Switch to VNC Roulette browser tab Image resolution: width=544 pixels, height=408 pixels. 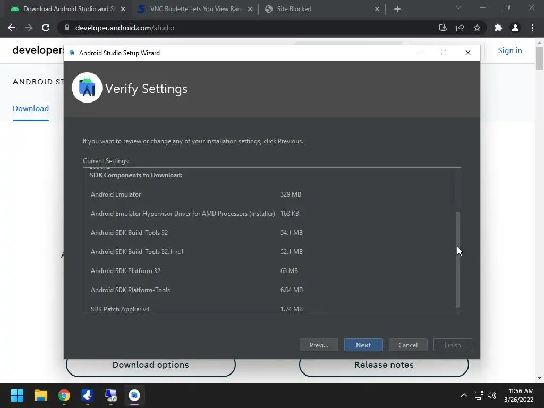[196, 9]
